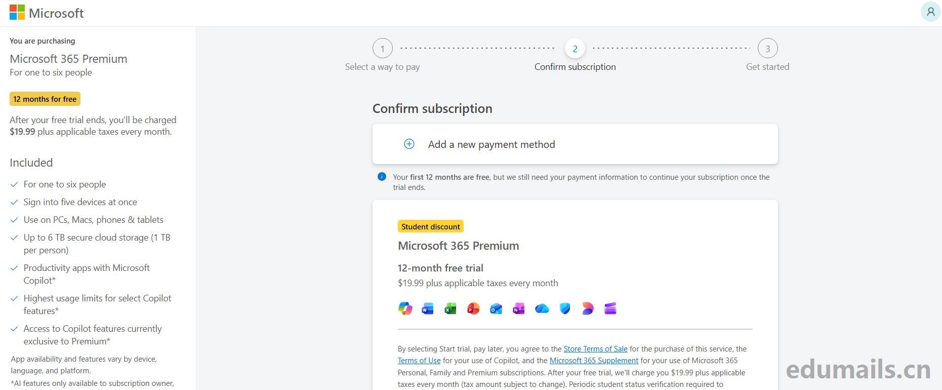
Task: Click the OneNote app icon
Action: click(x=518, y=308)
